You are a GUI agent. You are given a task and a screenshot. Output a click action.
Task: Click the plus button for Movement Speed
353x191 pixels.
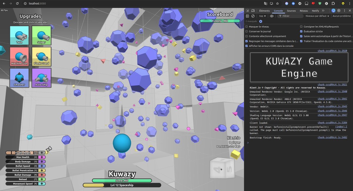pos(42,184)
